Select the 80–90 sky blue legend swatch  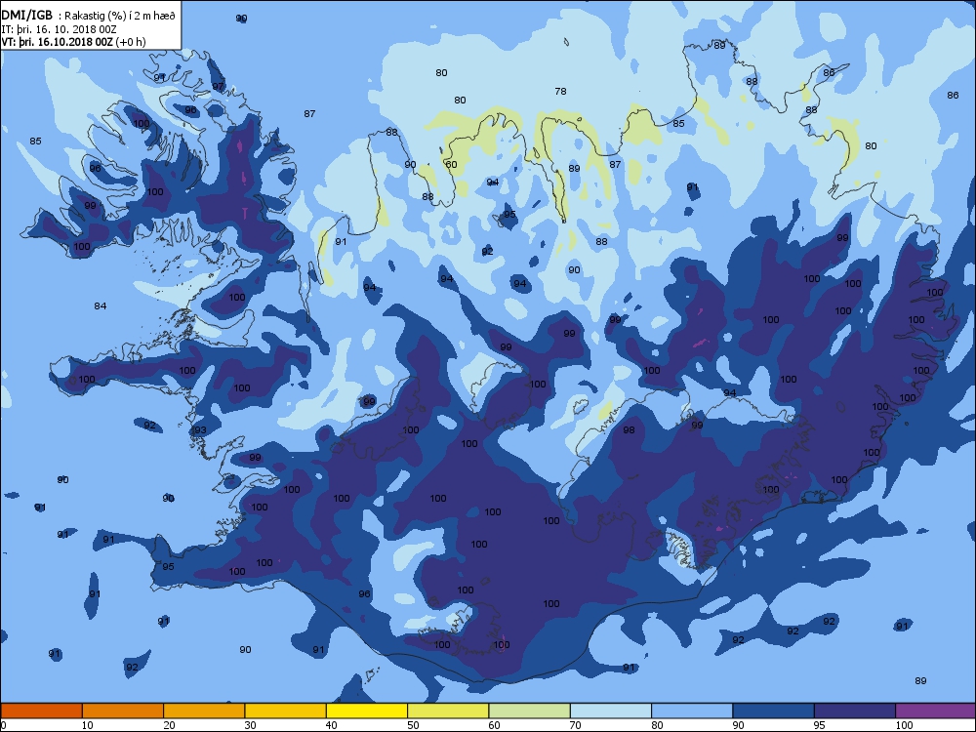(x=692, y=711)
